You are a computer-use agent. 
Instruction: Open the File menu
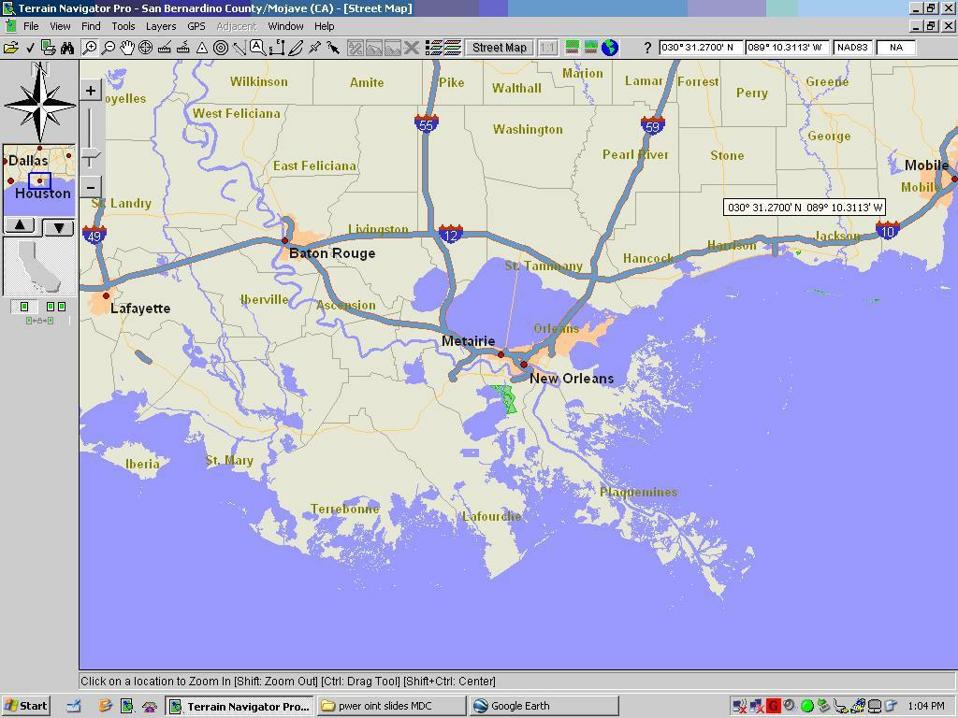31,26
